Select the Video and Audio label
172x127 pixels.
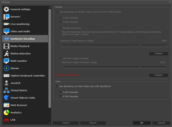tap(20, 31)
